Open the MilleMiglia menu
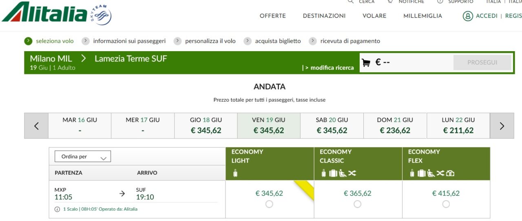 (x=423, y=16)
